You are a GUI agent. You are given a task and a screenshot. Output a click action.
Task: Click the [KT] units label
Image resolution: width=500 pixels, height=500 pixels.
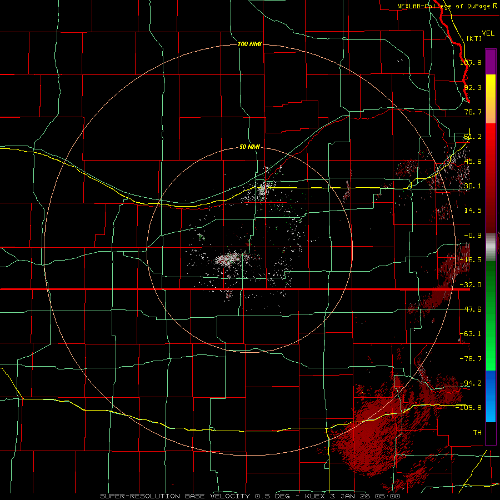pos(474,38)
